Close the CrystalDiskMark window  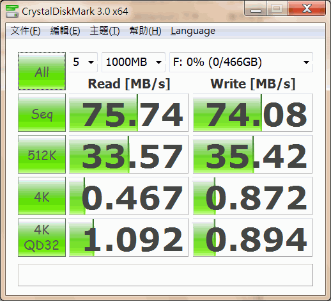coord(307,9)
